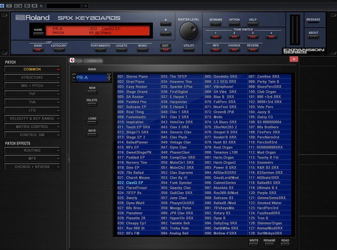Open the TVF tab
The image size is (337, 250).
point(32,94)
